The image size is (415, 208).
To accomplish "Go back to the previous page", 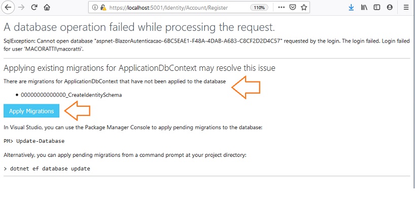I will (8, 8).
